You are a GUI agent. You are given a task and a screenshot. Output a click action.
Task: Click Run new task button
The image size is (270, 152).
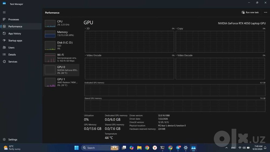[250, 12]
